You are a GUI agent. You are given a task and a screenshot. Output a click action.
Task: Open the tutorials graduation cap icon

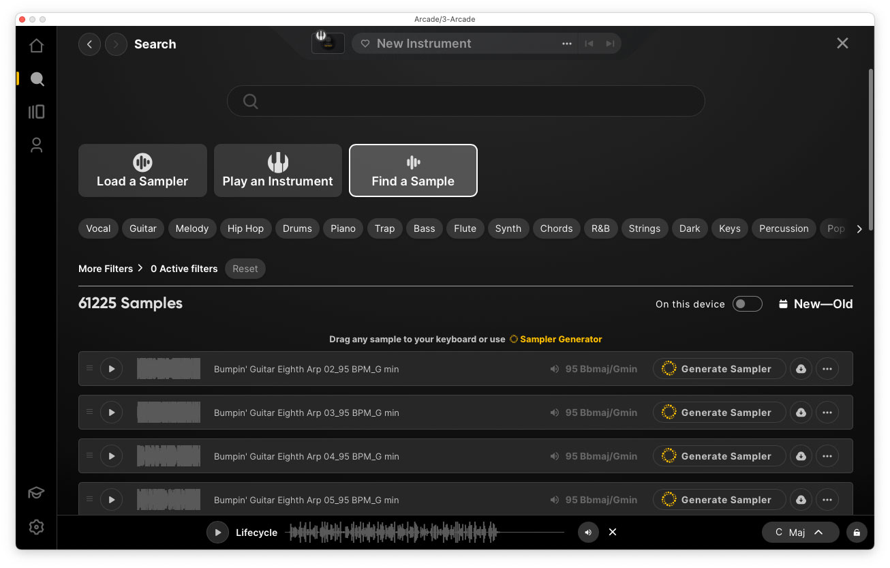point(37,493)
